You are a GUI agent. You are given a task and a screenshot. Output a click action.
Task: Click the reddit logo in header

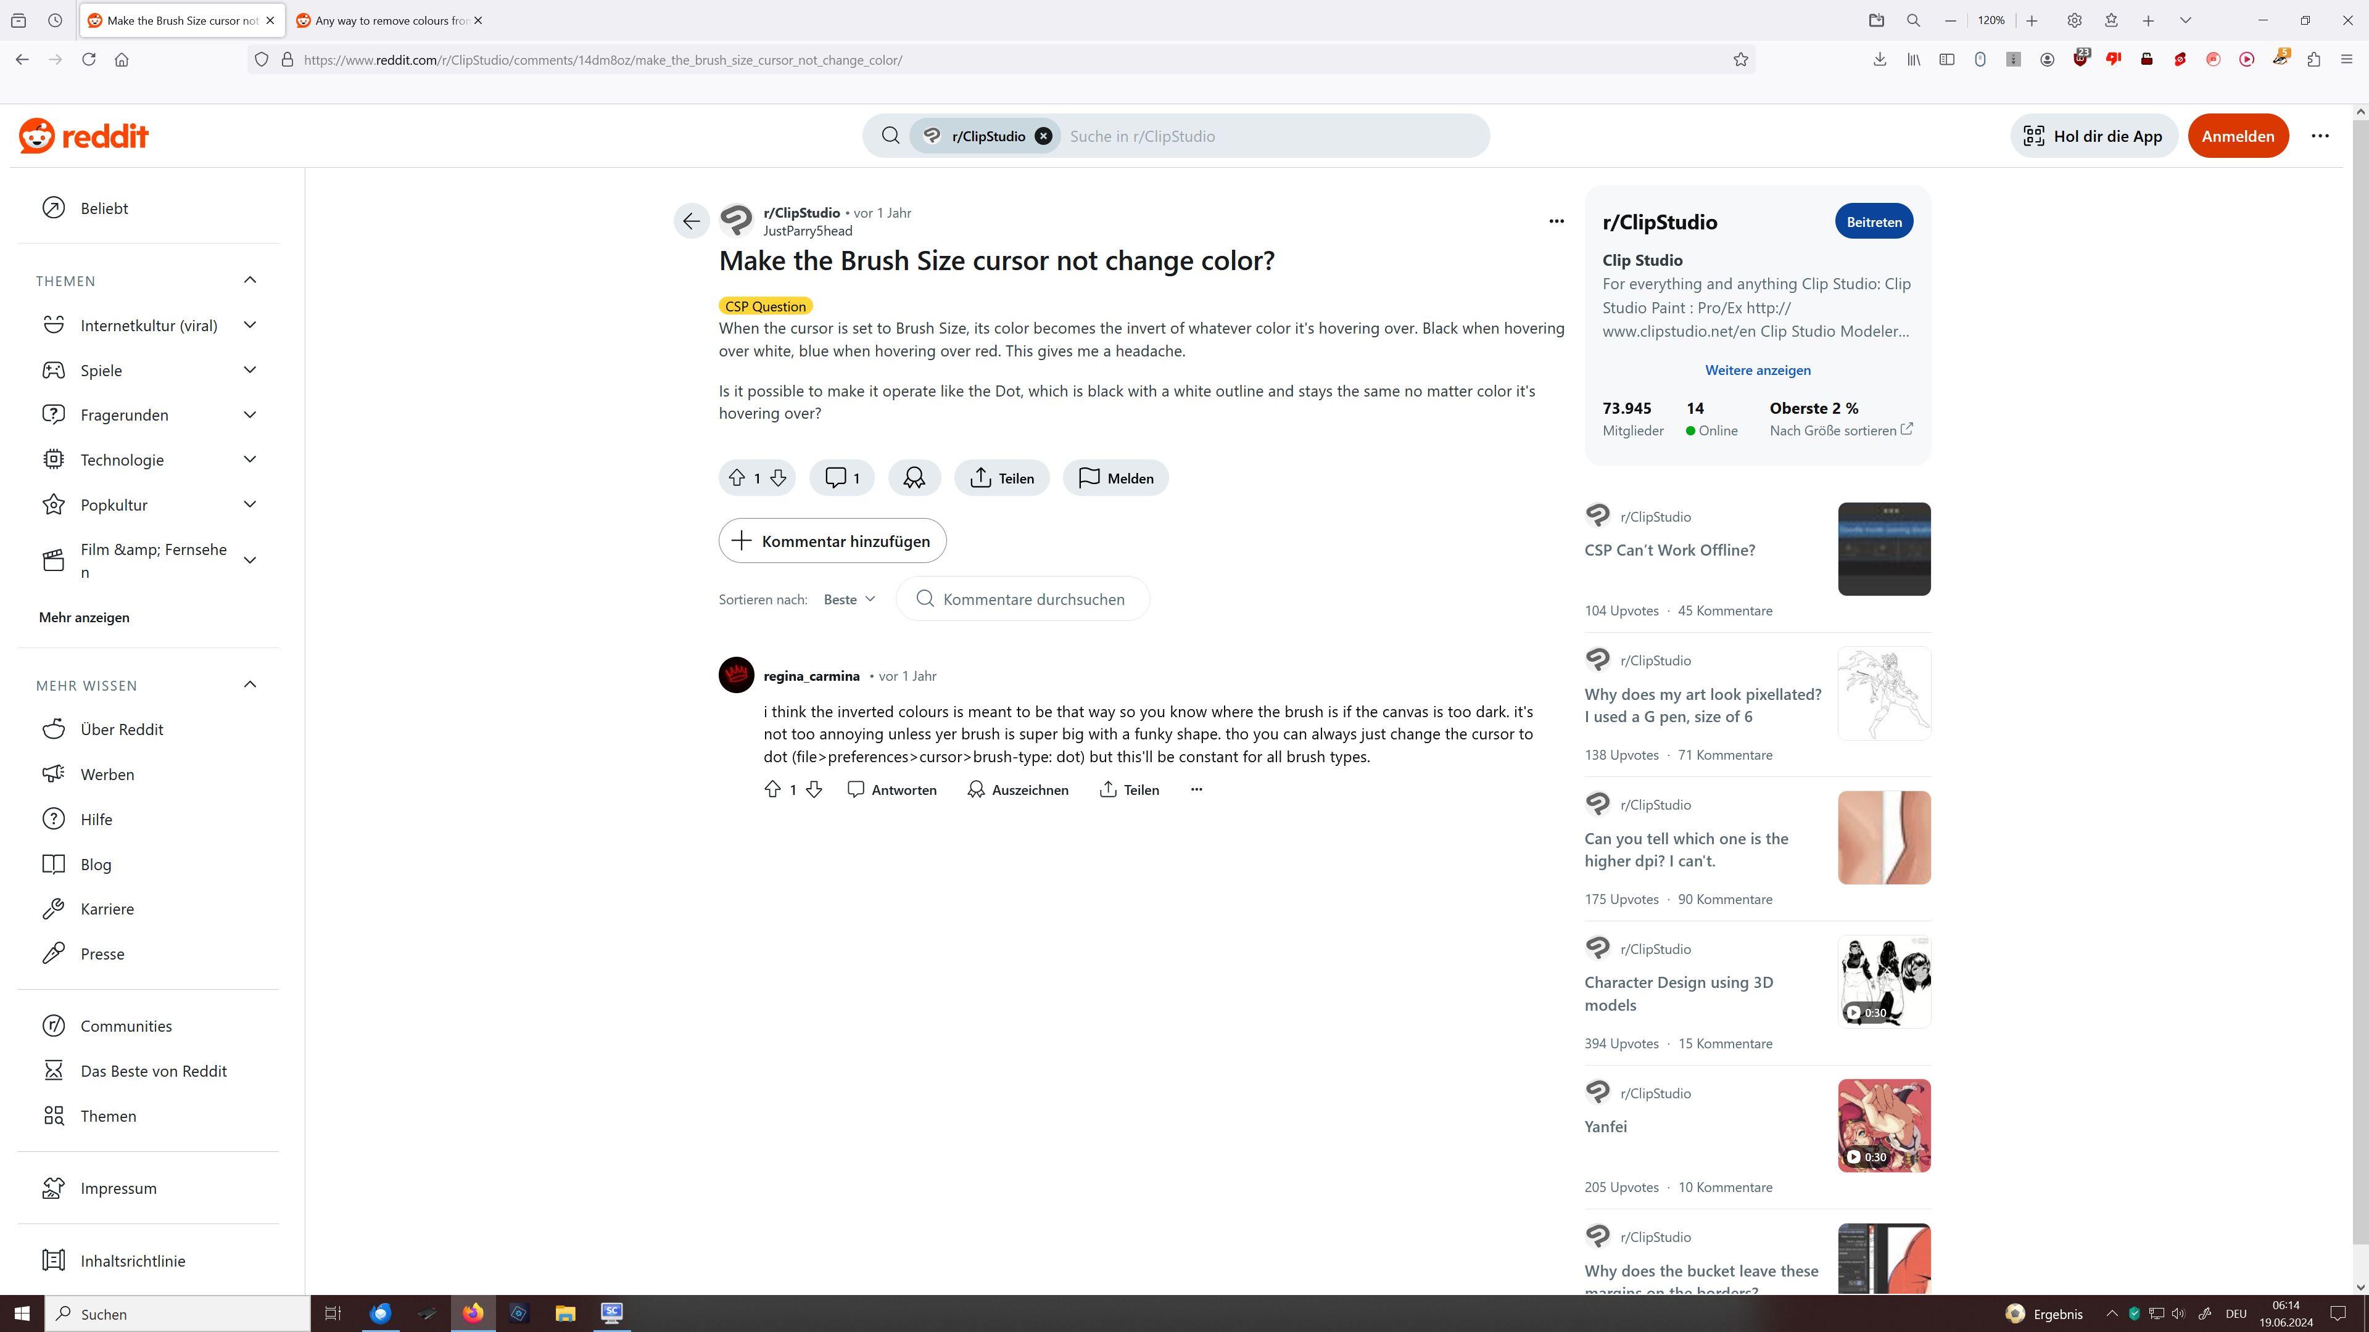pos(84,136)
